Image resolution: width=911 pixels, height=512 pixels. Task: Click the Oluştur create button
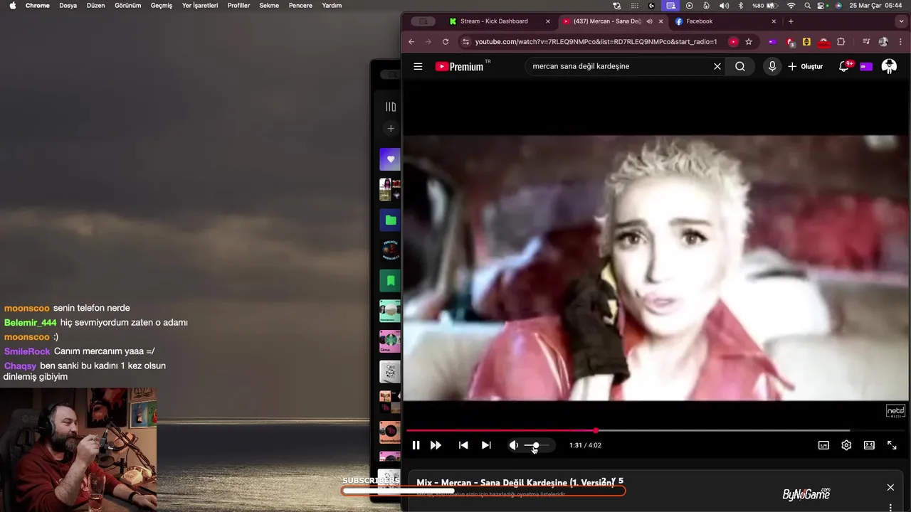(805, 66)
